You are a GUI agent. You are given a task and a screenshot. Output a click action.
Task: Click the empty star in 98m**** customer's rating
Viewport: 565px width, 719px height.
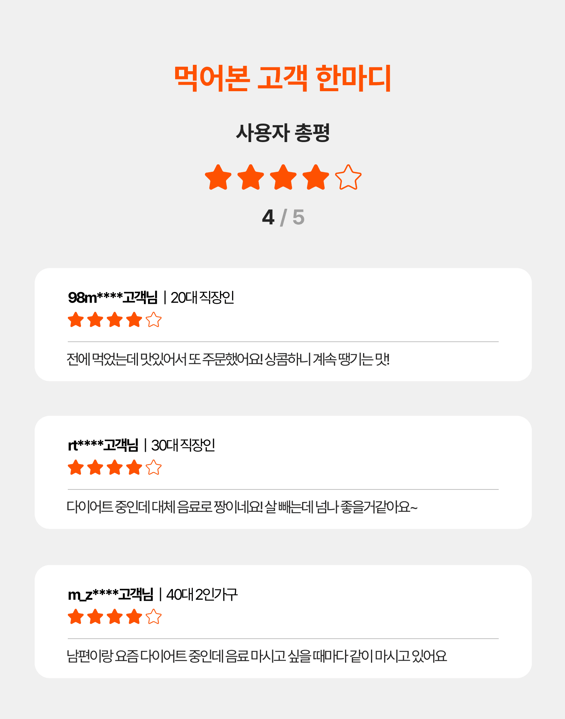pos(154,320)
